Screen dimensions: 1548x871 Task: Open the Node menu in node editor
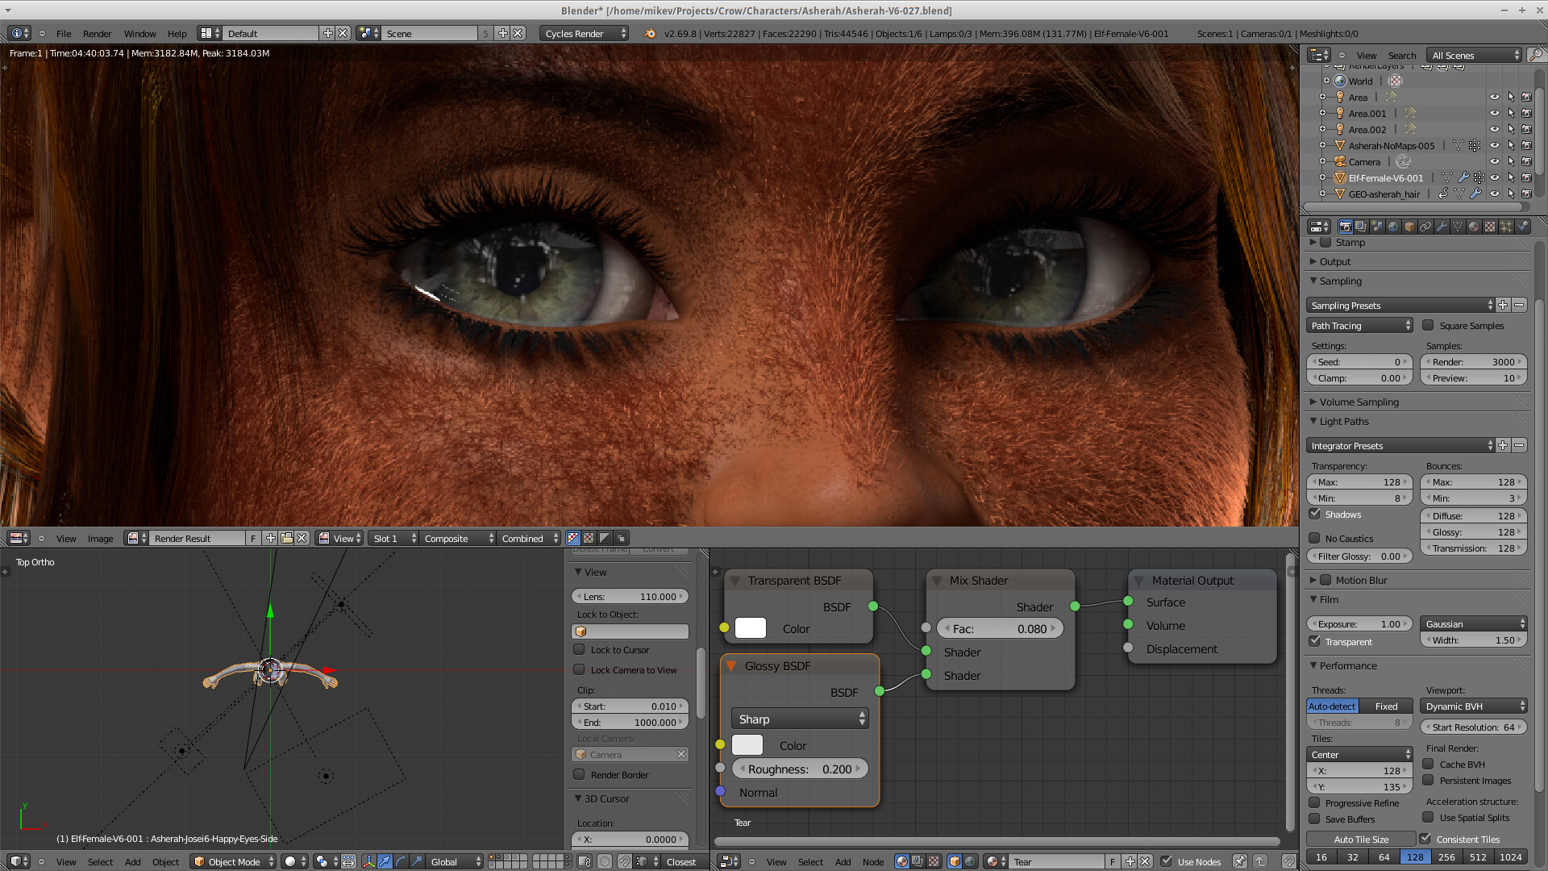pyautogui.click(x=873, y=861)
